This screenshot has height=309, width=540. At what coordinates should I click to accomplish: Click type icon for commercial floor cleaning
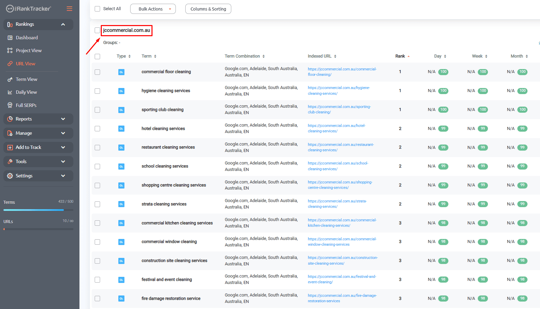(x=121, y=72)
